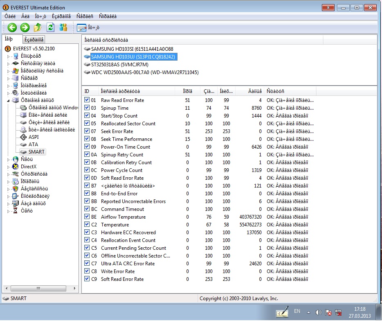
Task: Select the WDC WD2500AAJS drive icon
Action: (x=87, y=72)
